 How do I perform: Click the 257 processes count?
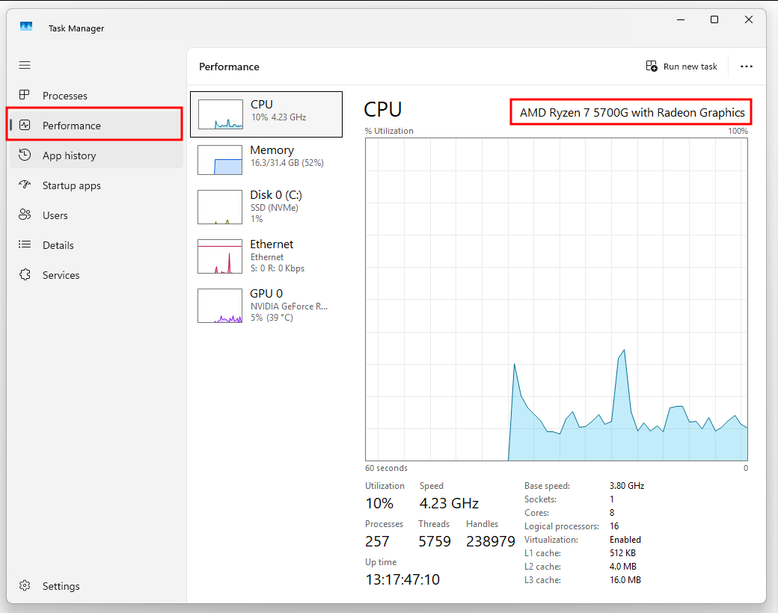point(377,541)
